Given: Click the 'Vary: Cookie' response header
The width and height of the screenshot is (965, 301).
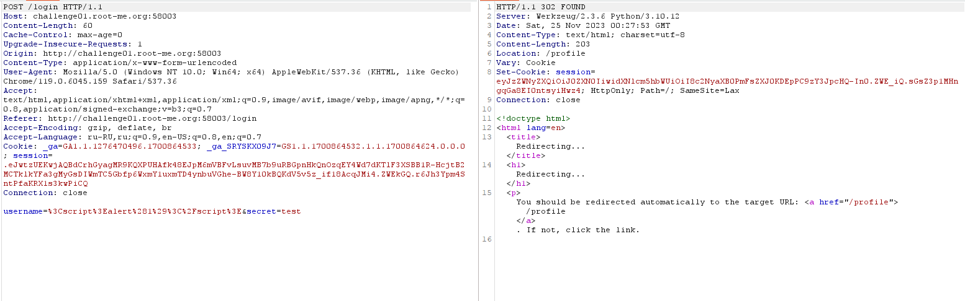Looking at the screenshot, I should point(525,63).
